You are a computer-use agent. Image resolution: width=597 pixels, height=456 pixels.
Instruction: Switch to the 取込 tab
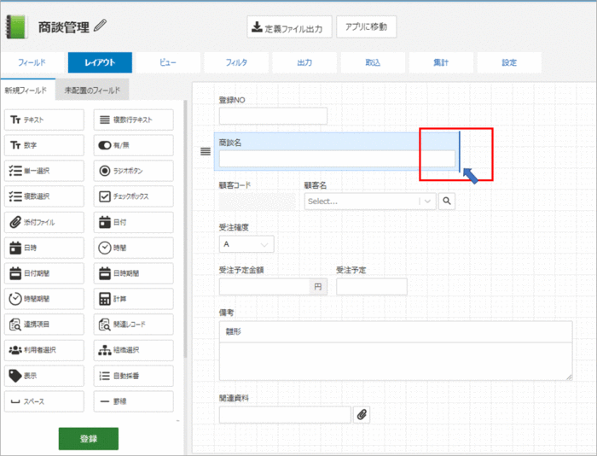[x=373, y=62]
